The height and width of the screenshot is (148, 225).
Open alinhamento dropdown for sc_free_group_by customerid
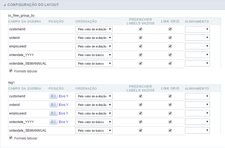click(x=197, y=29)
